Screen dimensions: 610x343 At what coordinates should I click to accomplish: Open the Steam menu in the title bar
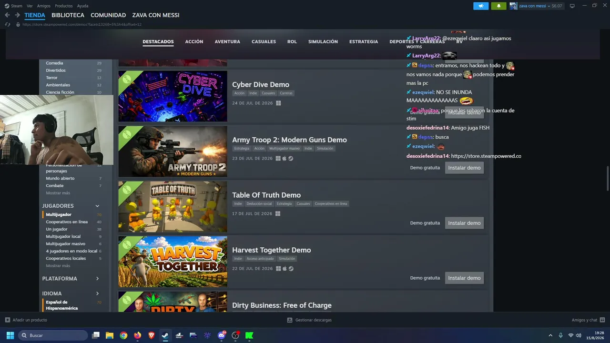coord(17,6)
